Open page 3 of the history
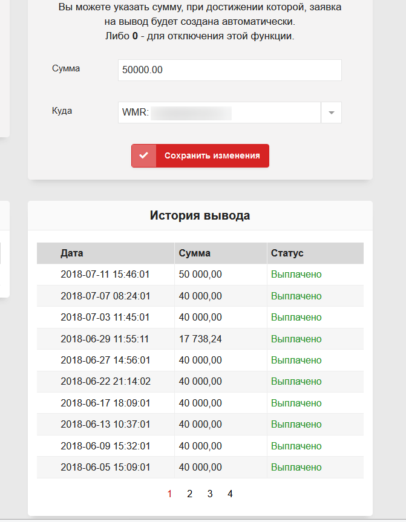Screen dimensions: 406x522 210,494
